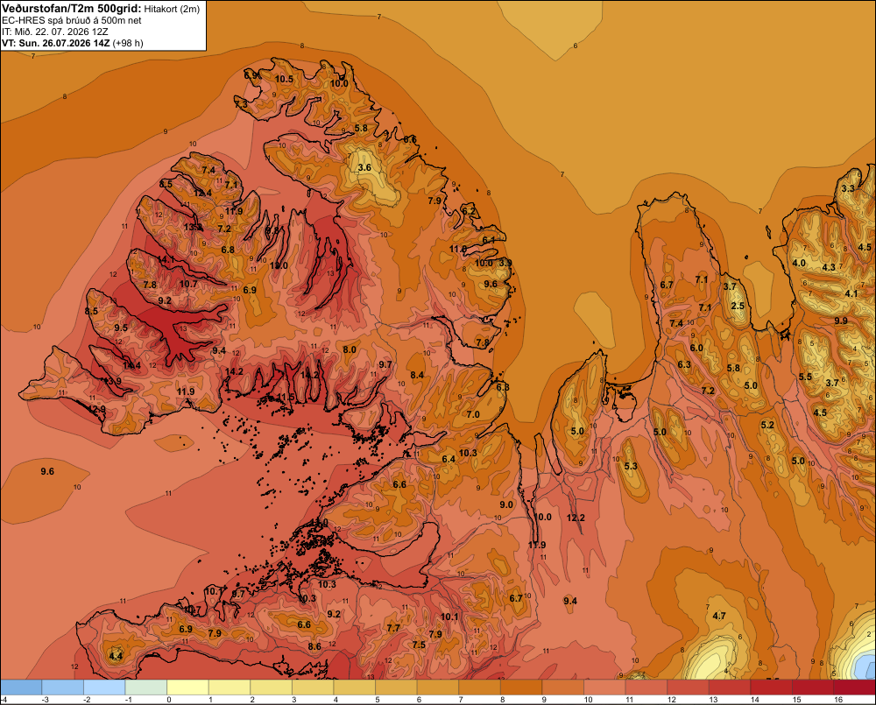Click the Veðurstofan/T2m 500grid title text
Image resolution: width=876 pixels, height=705 pixels.
tap(70, 9)
